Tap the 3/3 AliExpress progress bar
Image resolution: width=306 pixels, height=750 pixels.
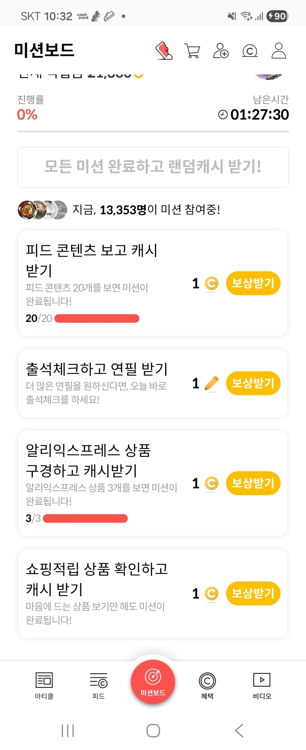click(x=85, y=519)
